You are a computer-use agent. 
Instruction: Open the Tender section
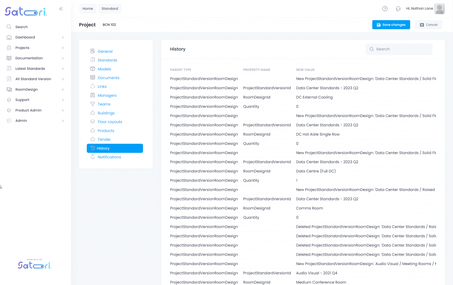[104, 140]
